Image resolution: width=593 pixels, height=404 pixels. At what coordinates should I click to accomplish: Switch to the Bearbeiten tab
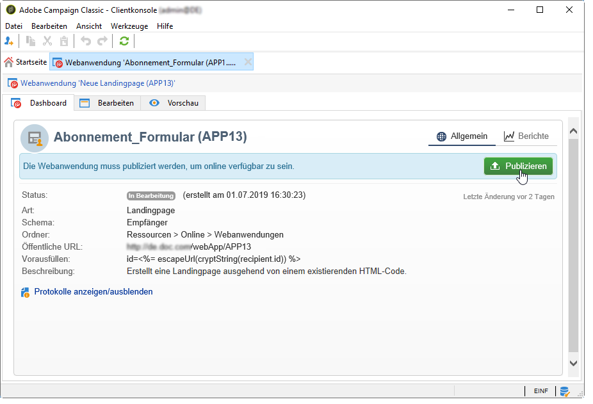(x=108, y=103)
